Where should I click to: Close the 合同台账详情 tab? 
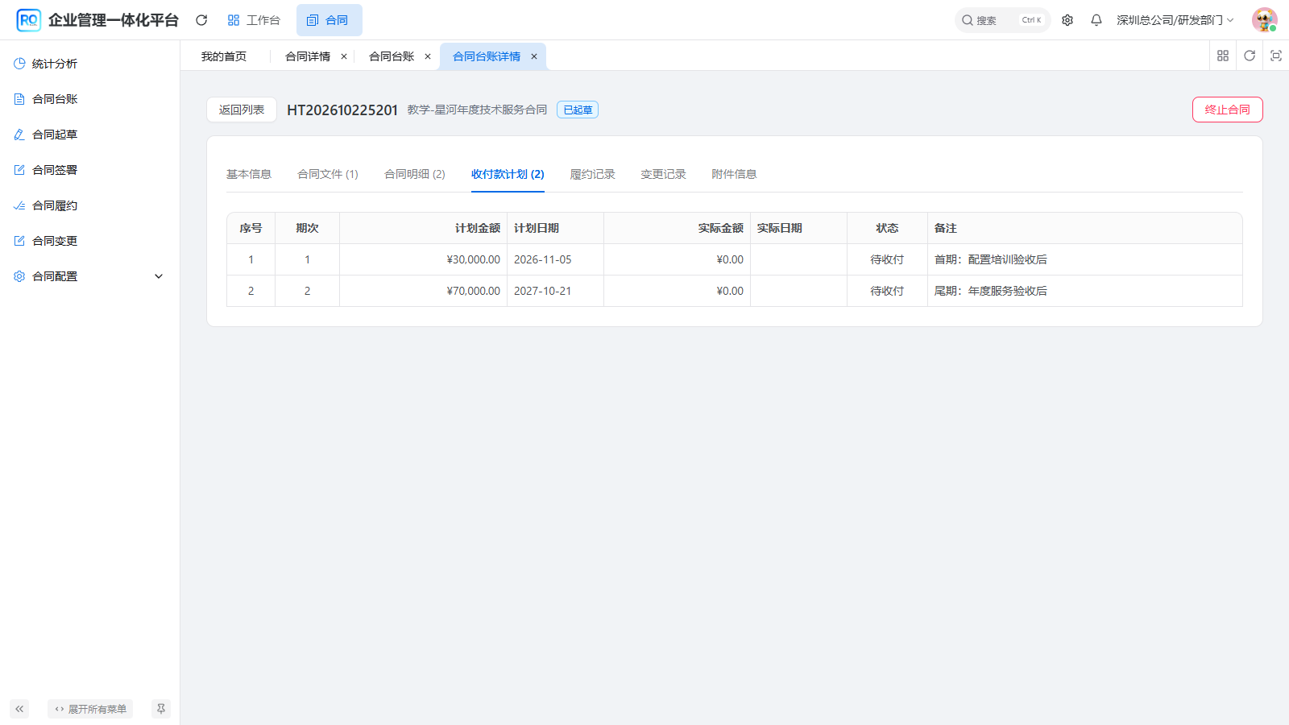pos(534,56)
